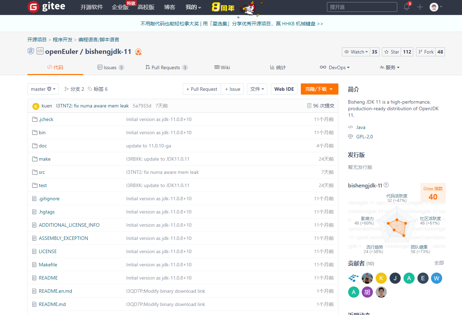This screenshot has width=462, height=315.
Task: Open the Web IDE
Action: [x=284, y=89]
